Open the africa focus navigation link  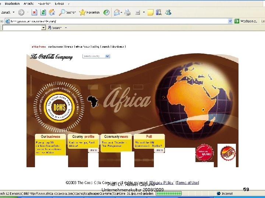(x=82, y=47)
